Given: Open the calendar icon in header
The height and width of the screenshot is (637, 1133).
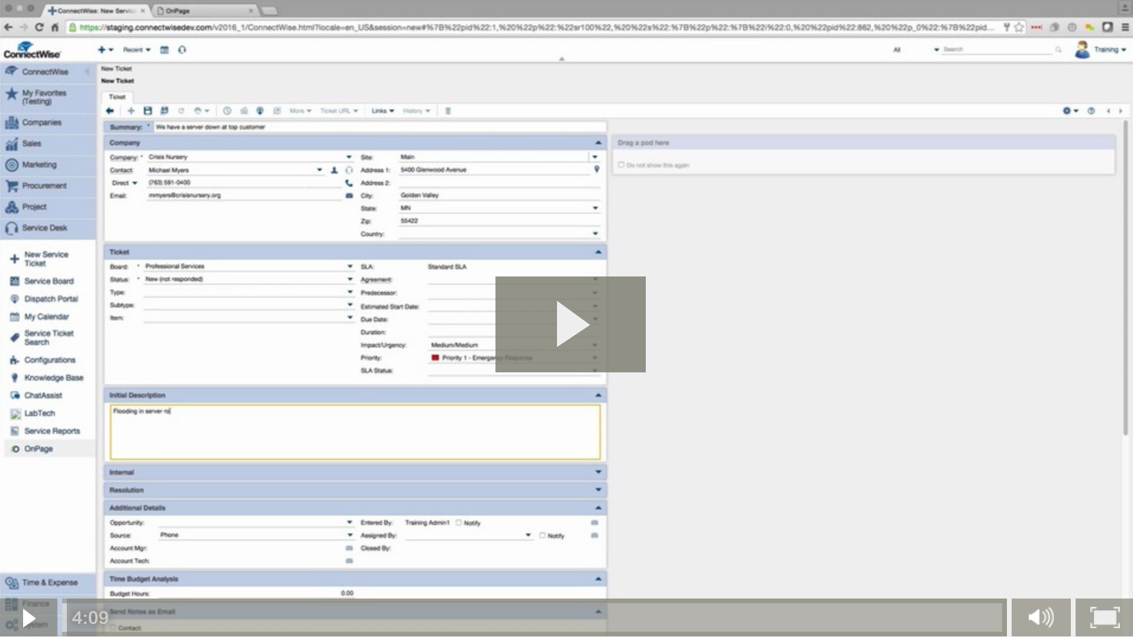Looking at the screenshot, I should [165, 50].
